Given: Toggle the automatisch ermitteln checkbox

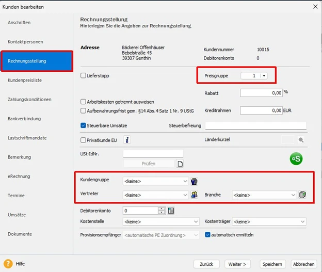Looking at the screenshot, I should (207, 235).
